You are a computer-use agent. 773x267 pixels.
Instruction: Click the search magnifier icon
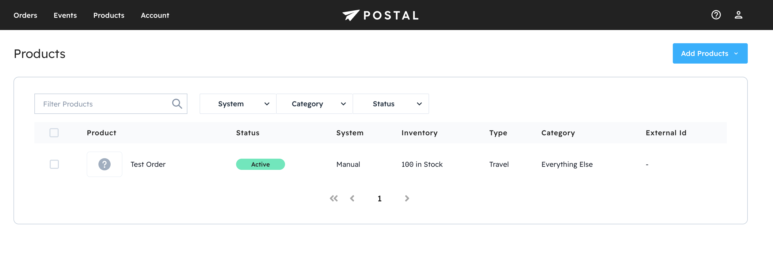tap(177, 104)
